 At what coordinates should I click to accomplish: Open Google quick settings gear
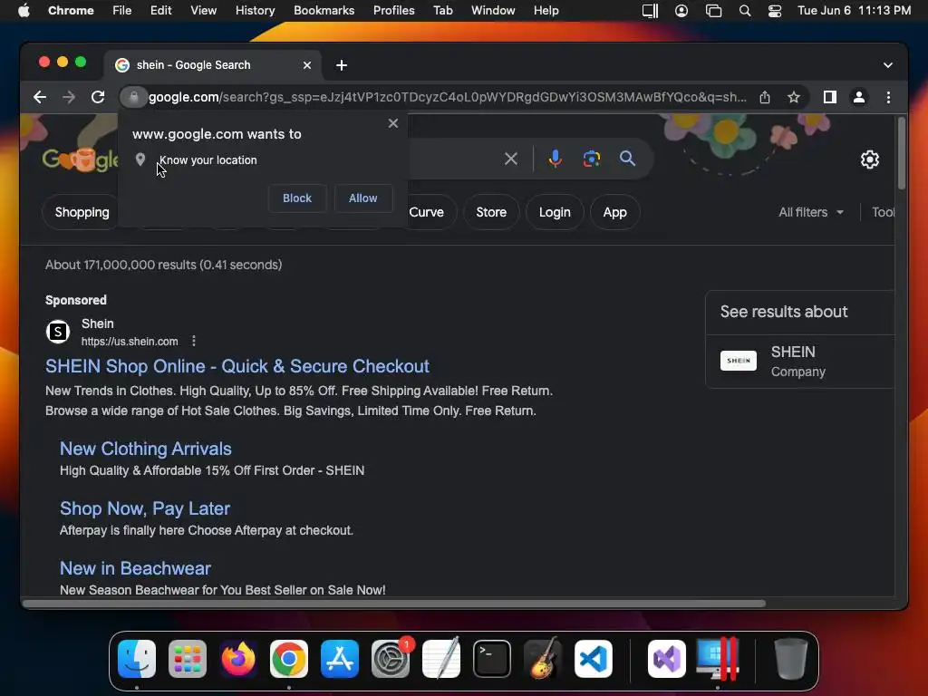coord(869,159)
